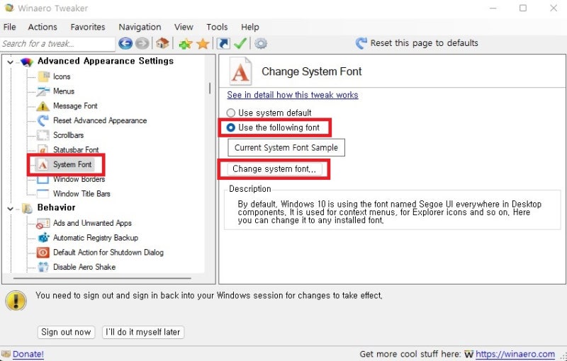Select Message Font in the tree

click(75, 106)
